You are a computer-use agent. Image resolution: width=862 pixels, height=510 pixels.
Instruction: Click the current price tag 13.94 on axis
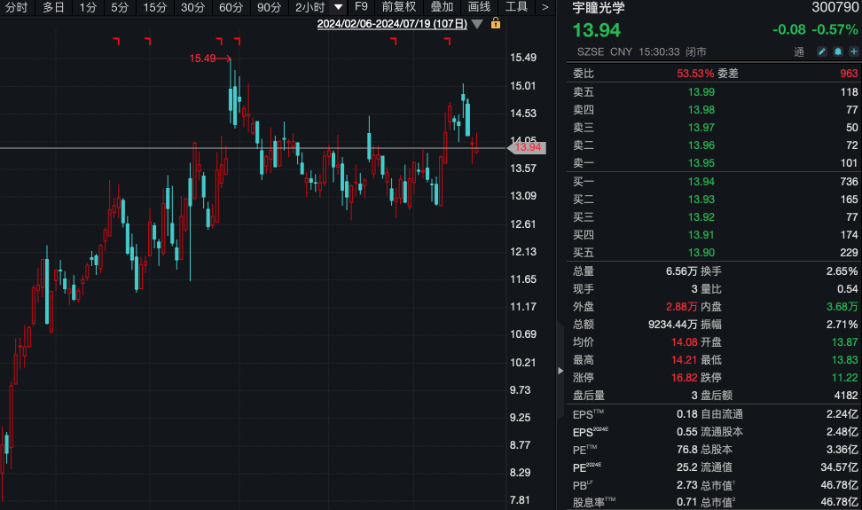528,147
